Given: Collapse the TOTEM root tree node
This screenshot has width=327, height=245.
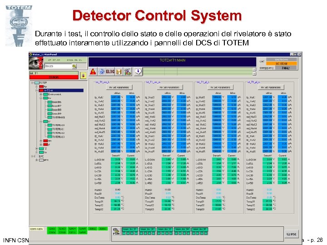Looking at the screenshot, I should click(x=33, y=83).
